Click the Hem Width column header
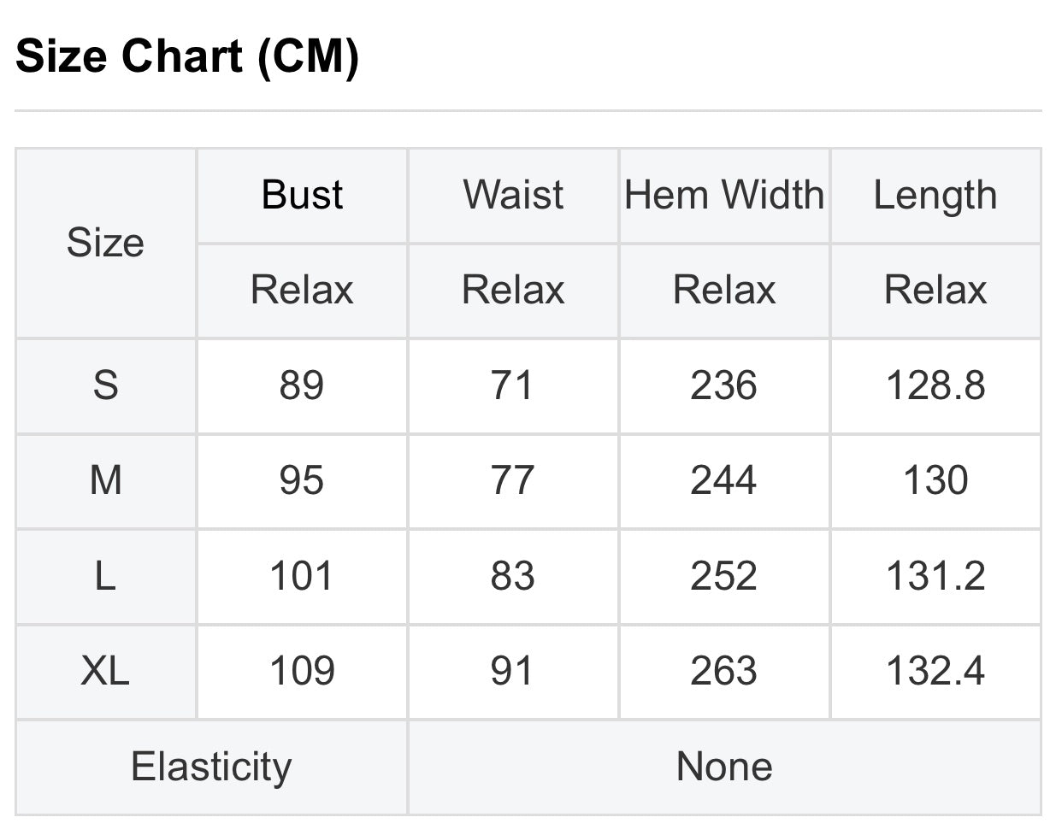The height and width of the screenshot is (829, 1056). point(724,195)
